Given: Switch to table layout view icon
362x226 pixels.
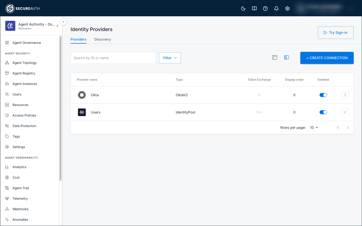Looking at the screenshot, I should (275, 57).
